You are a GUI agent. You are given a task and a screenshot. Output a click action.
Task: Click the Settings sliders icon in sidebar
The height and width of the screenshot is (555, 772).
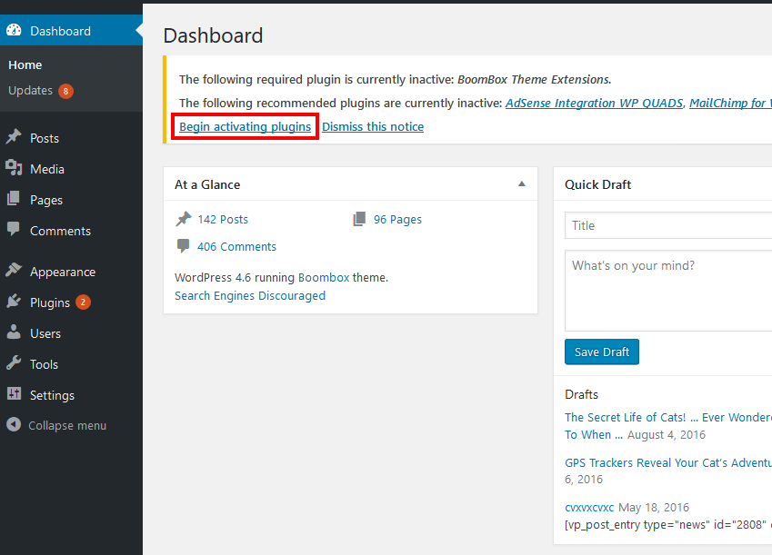coord(14,393)
